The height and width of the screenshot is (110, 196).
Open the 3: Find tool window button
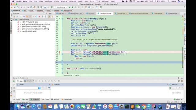pyautogui.click(x=17, y=99)
